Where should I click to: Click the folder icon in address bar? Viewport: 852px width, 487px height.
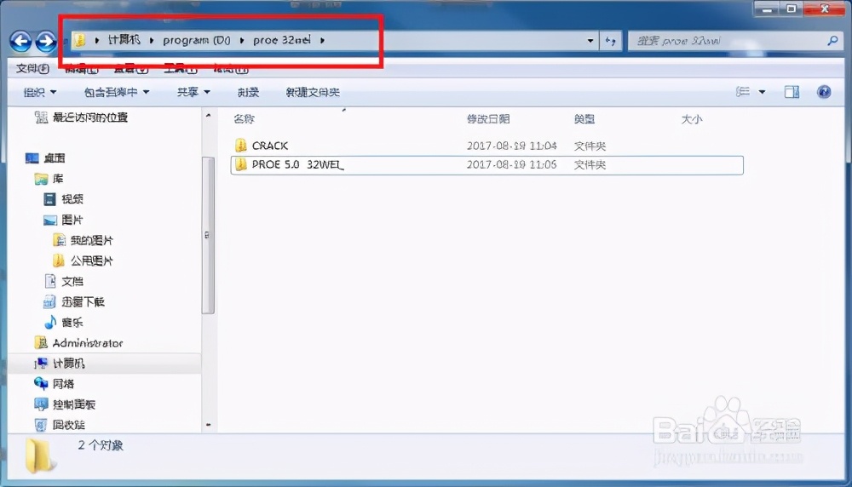pyautogui.click(x=80, y=40)
